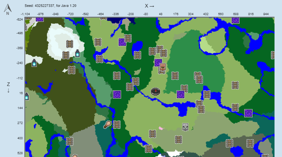Select the brush icon marking the trail ruins

pyautogui.click(x=107, y=125)
